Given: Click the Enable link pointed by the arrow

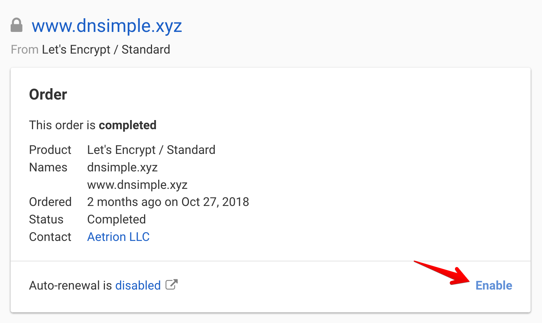Looking at the screenshot, I should tap(494, 285).
